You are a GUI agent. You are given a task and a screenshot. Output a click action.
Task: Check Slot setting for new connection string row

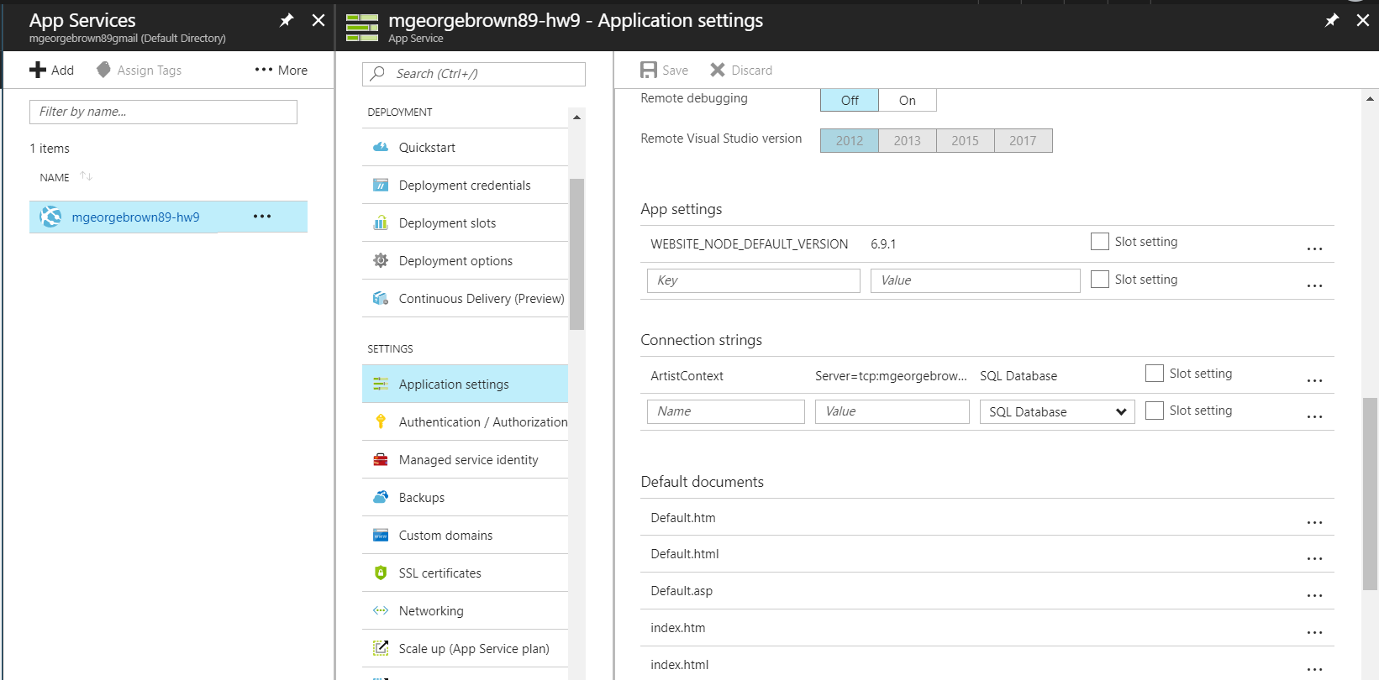pos(1155,410)
